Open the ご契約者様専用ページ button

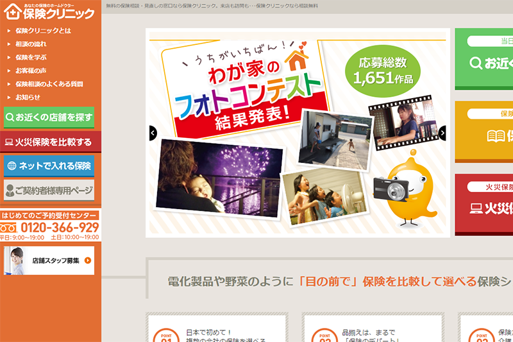pos(49,190)
